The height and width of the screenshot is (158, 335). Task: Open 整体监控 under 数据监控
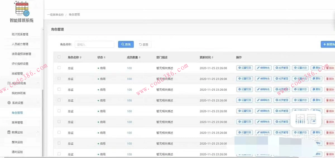coord(17,142)
